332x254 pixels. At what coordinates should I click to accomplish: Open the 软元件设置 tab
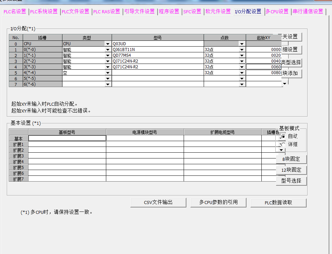click(218, 12)
